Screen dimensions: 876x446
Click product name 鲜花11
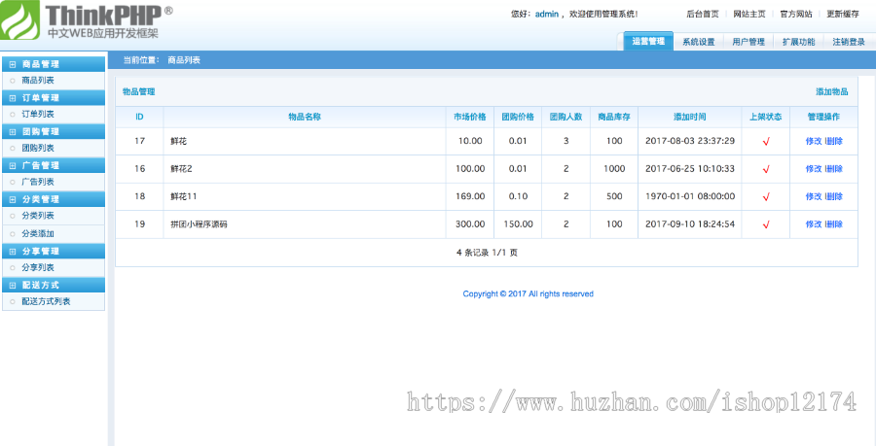click(x=184, y=196)
